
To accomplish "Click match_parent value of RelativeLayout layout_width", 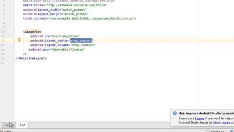I will click(x=74, y=10).
